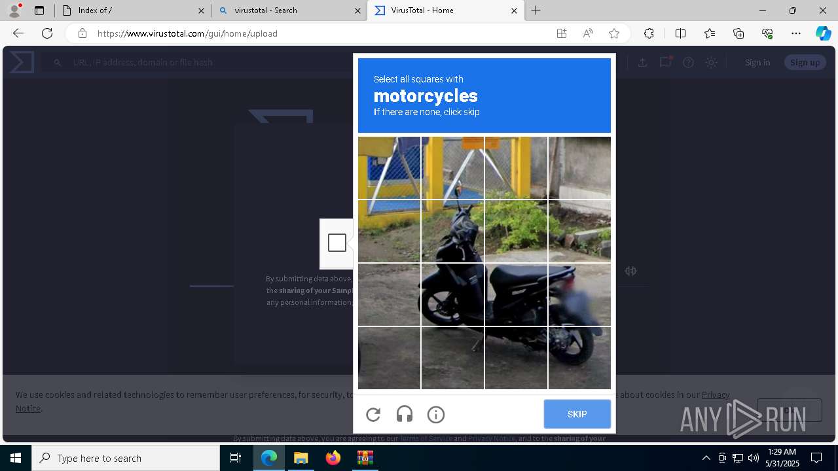Viewport: 838px width, 471px height.
Task: Select tile with motorcycle handlebar
Action: coord(452,231)
